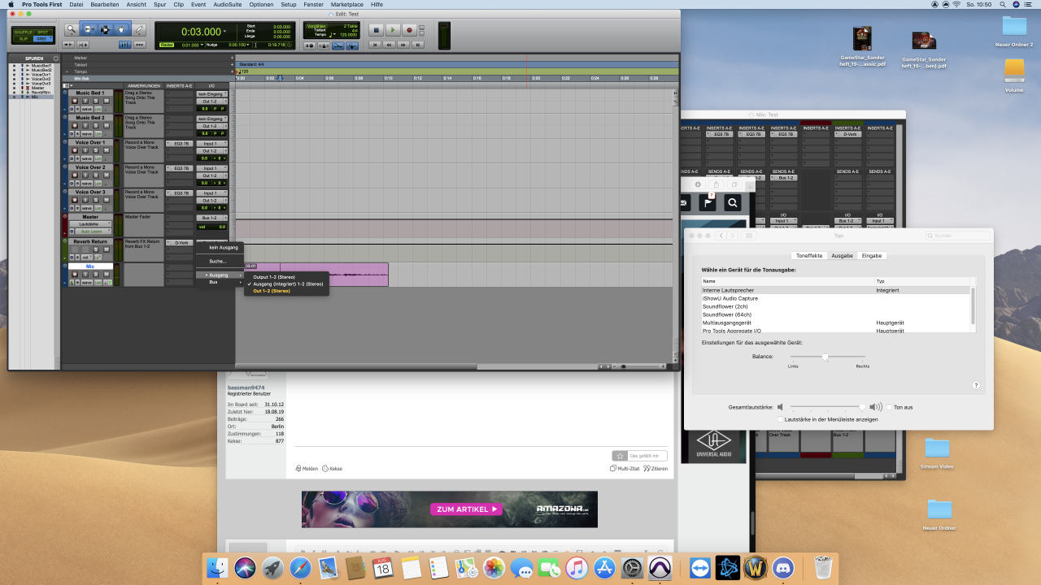Select the Selector tool in edit toolbar
This screenshot has width=1041, height=585.
pos(105,29)
